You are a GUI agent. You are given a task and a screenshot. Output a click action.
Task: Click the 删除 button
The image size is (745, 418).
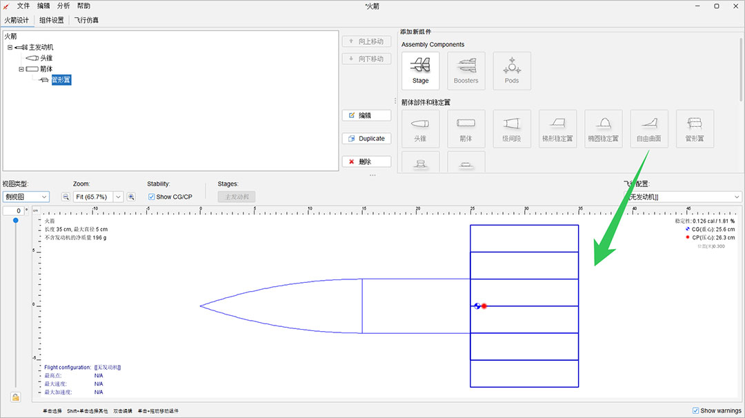pos(367,161)
